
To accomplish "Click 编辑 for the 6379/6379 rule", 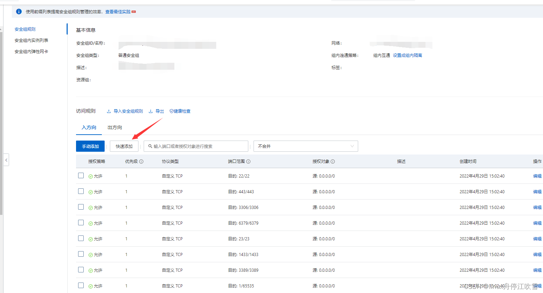I will click(537, 223).
